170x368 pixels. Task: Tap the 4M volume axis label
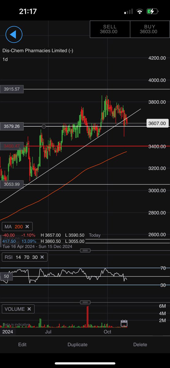pyautogui.click(x=163, y=313)
